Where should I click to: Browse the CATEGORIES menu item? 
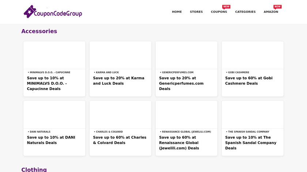click(x=245, y=12)
